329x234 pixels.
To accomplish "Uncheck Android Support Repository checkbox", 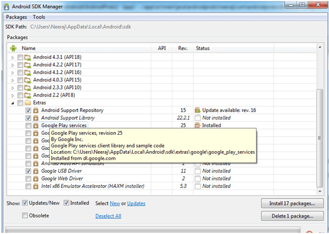I will tap(28, 110).
